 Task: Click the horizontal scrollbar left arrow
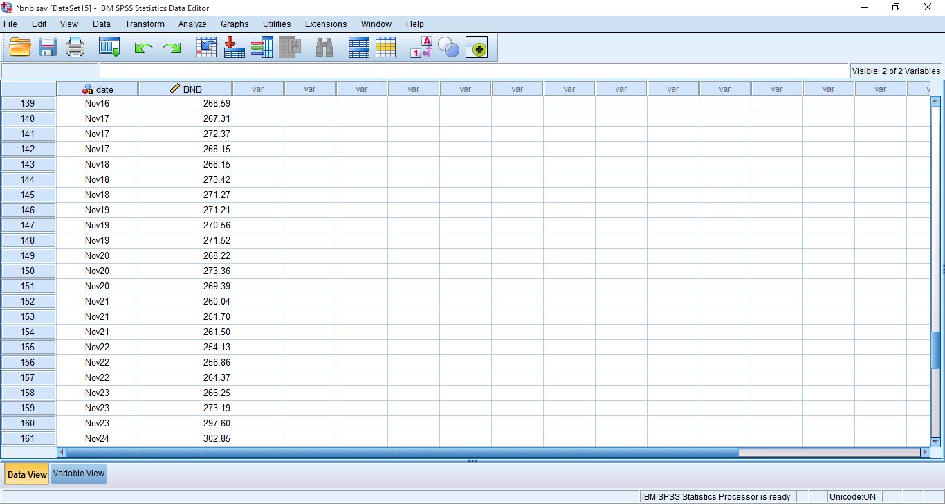(x=62, y=452)
